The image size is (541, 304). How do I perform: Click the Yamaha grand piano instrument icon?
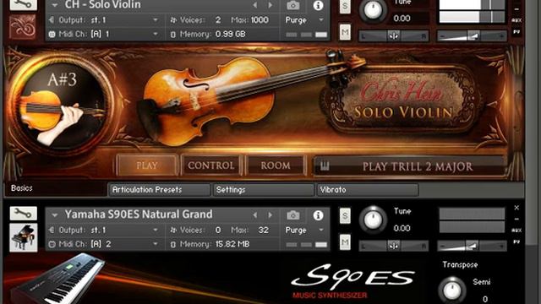tap(23, 237)
